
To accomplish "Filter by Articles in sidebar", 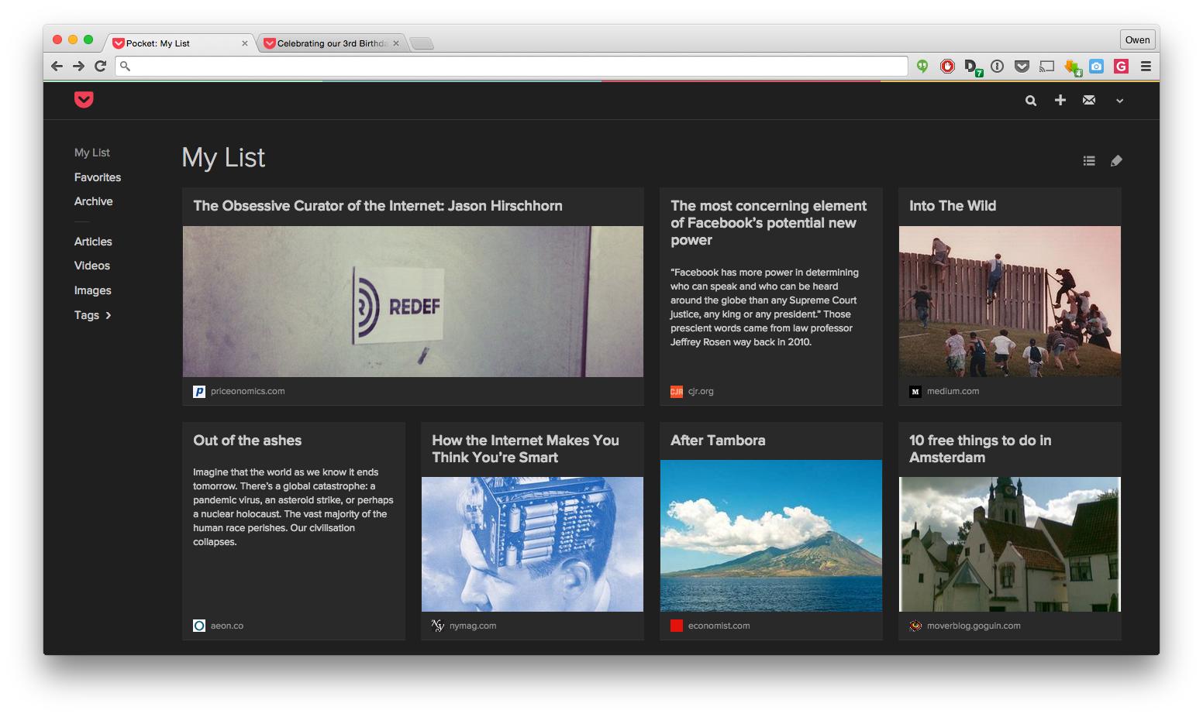I will tap(93, 242).
